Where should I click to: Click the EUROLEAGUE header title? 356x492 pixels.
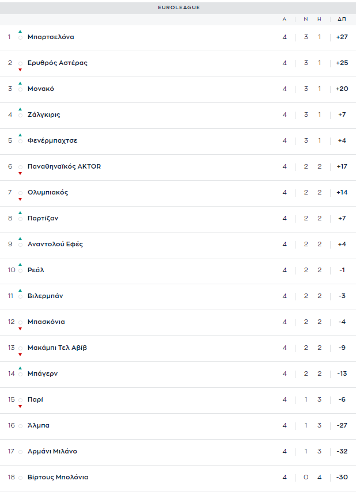(x=179, y=7)
